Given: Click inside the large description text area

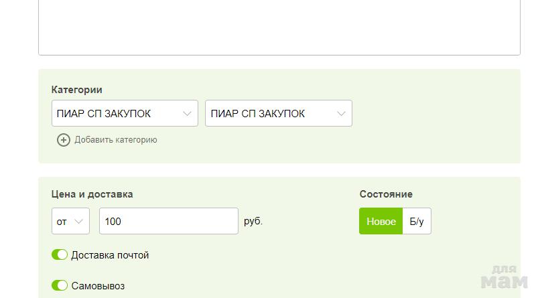Looking at the screenshot, I should coord(279,27).
